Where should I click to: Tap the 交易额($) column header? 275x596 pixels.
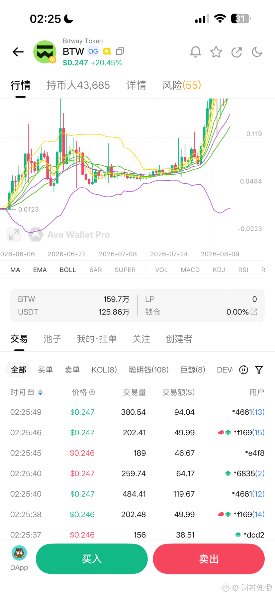click(178, 392)
